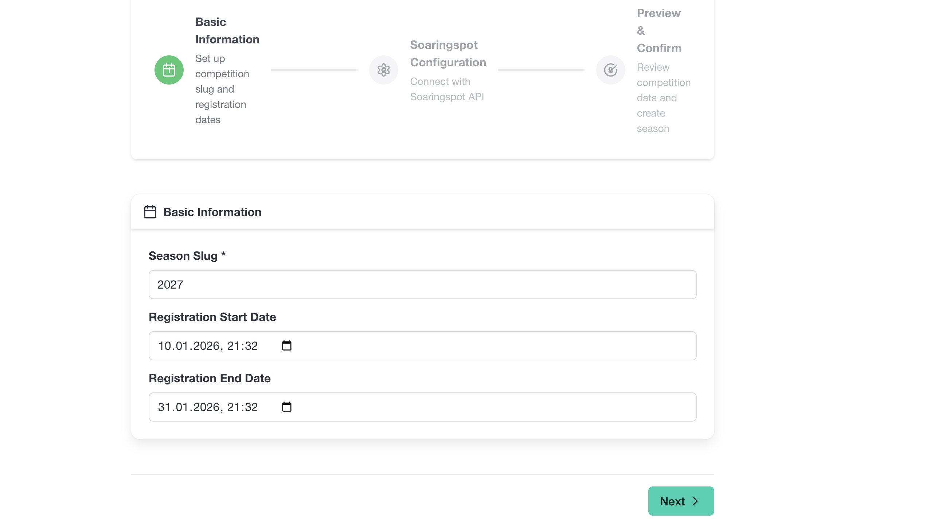Click the Registration End Date field
This screenshot has height=532, width=946.
click(422, 407)
